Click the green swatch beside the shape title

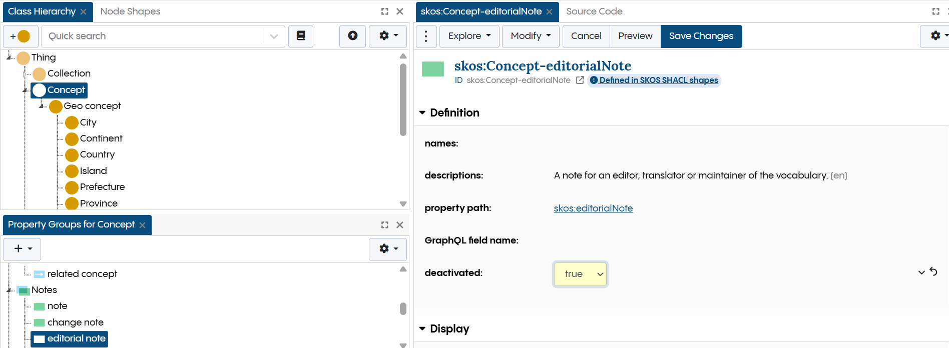[x=433, y=69]
